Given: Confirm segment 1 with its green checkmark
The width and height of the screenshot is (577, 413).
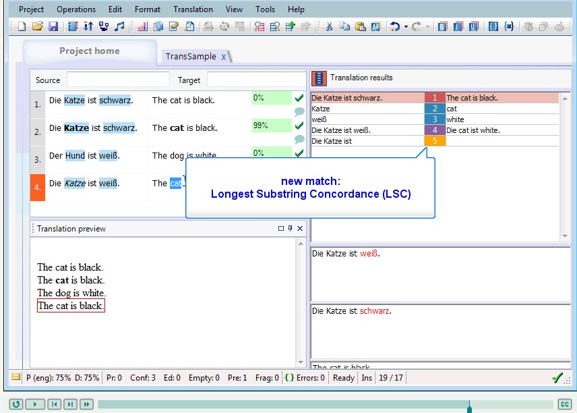Looking at the screenshot, I should pyautogui.click(x=299, y=99).
